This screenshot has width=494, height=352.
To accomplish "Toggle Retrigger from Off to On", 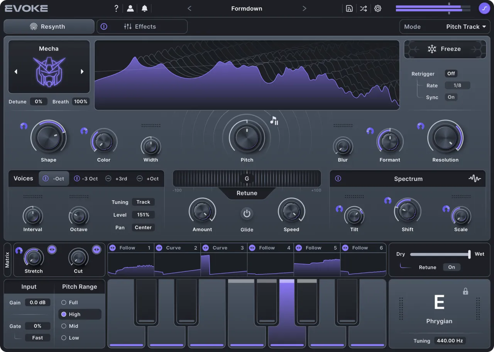I will coord(451,73).
